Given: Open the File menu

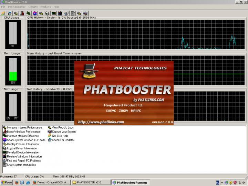Looking at the screenshot, I should click(x=3, y=7).
